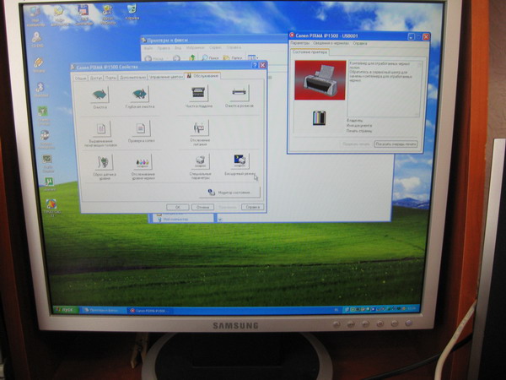
Task: Click the help question mark in properties title bar
Action: click(255, 65)
